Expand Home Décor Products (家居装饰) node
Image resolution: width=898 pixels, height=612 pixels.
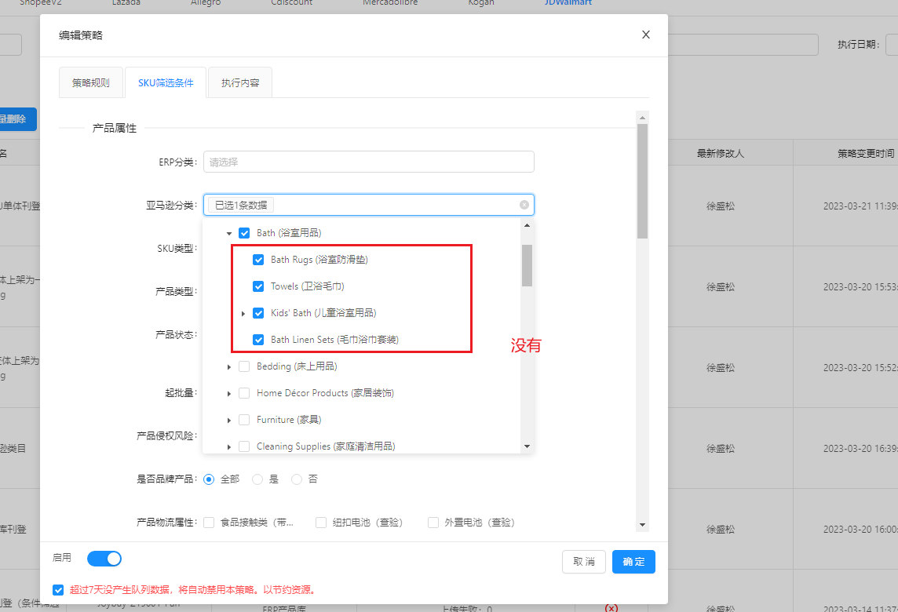pos(229,393)
